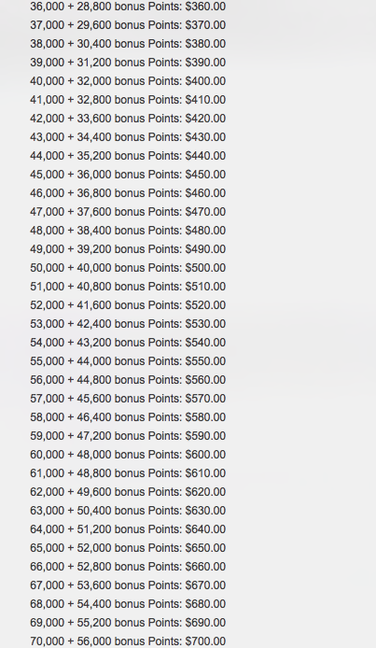This screenshot has width=376, height=648.
Task: Select the 65,000 + 52,000 bonus Points row
Action: click(x=128, y=548)
